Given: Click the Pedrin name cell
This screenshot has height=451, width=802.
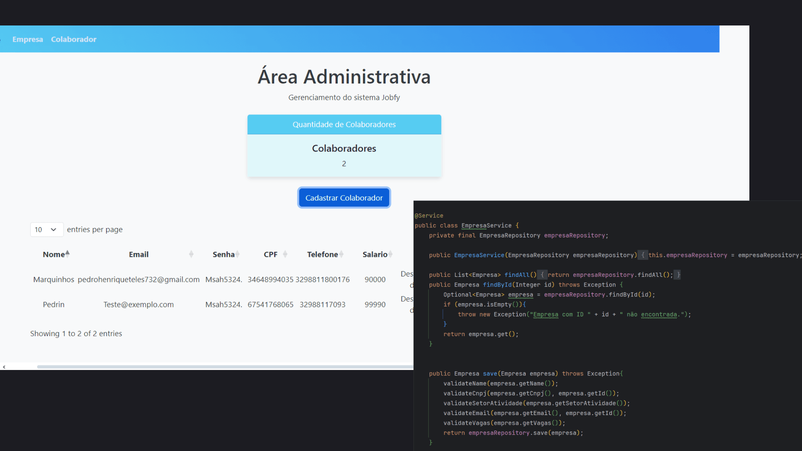Looking at the screenshot, I should (x=53, y=304).
